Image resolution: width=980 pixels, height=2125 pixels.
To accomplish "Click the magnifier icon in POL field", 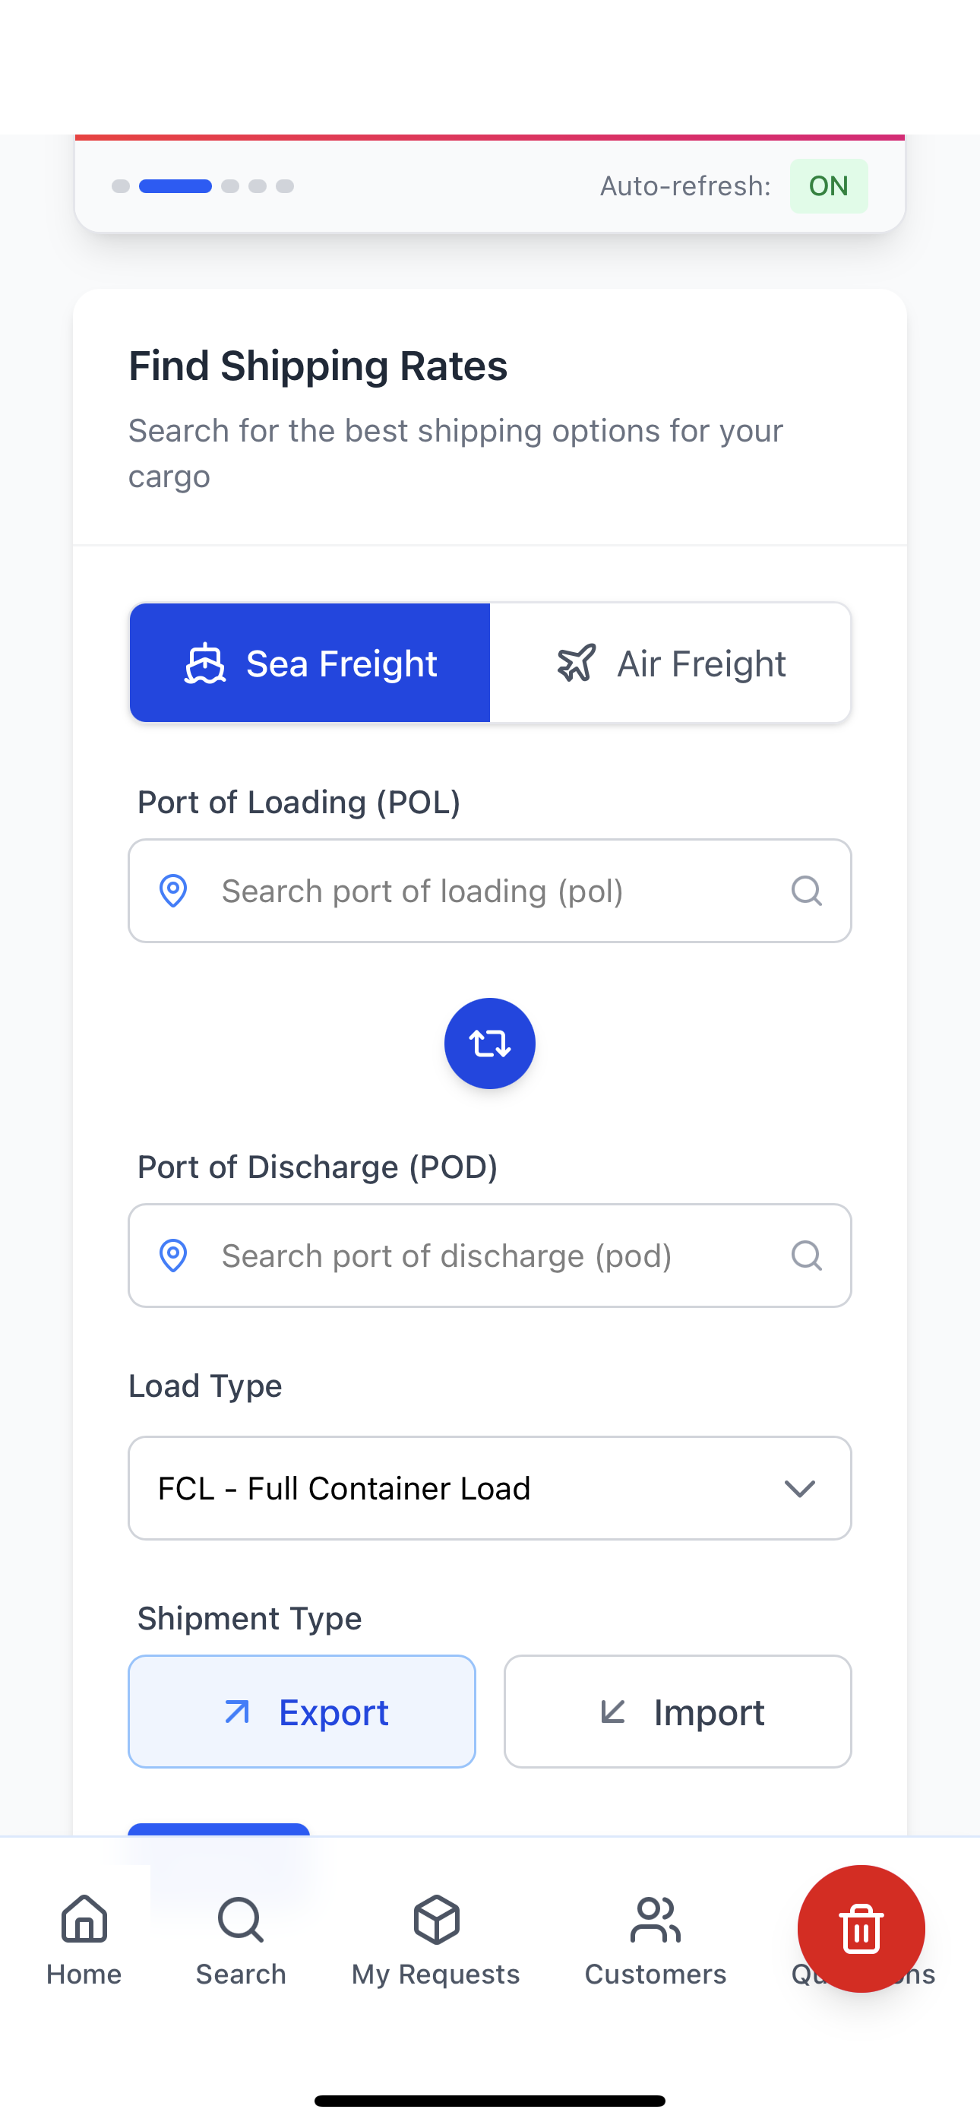I will click(x=806, y=891).
